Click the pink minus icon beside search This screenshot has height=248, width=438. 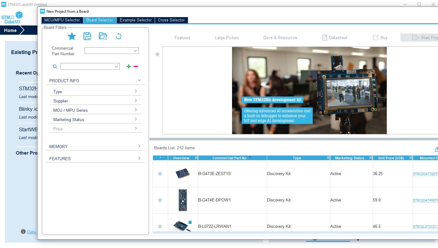[136, 66]
